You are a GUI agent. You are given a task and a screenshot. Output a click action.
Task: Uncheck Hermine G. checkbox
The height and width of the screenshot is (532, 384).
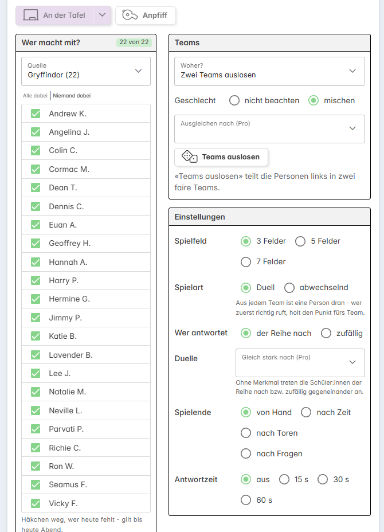tap(36, 299)
